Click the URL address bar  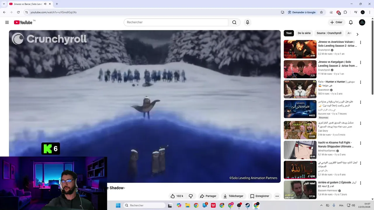pyautogui.click(x=152, y=12)
